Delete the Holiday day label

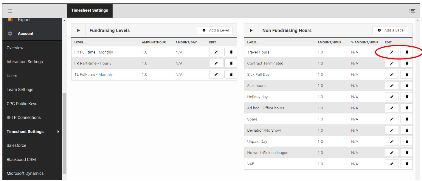407,97
